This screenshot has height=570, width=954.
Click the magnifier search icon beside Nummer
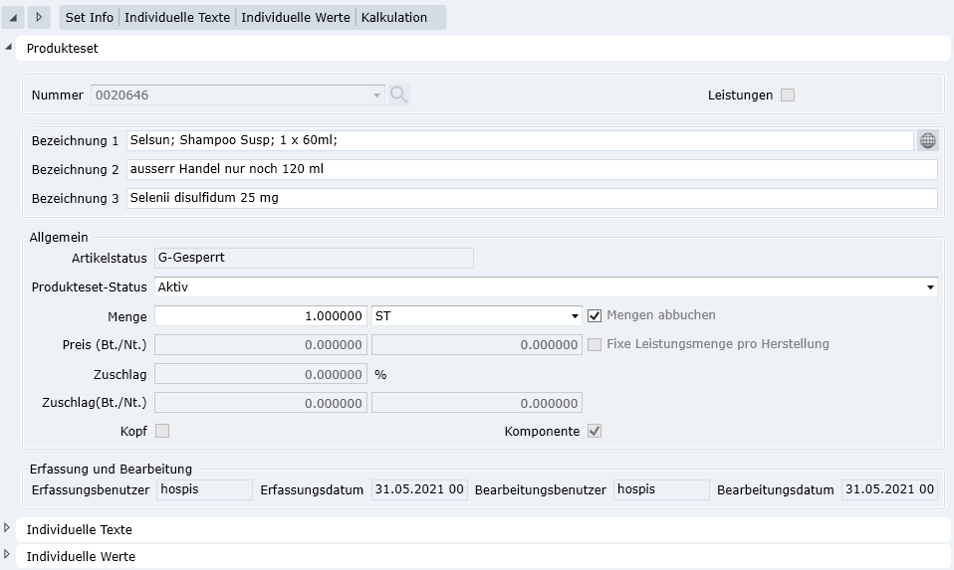[399, 95]
